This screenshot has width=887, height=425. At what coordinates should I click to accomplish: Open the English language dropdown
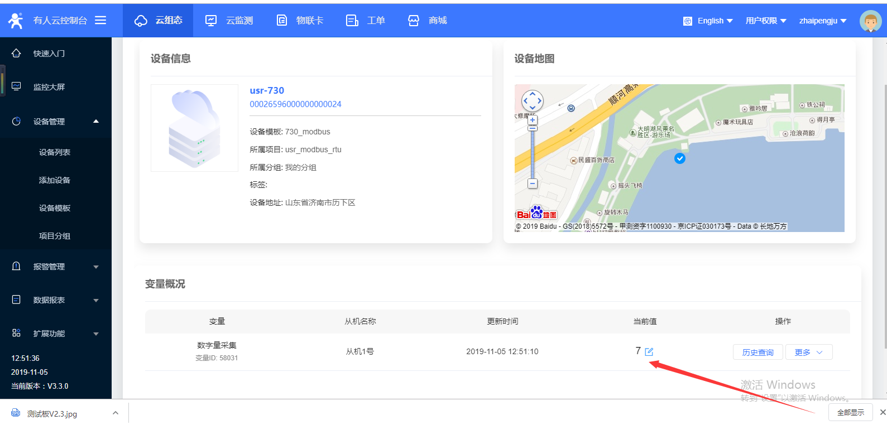708,21
